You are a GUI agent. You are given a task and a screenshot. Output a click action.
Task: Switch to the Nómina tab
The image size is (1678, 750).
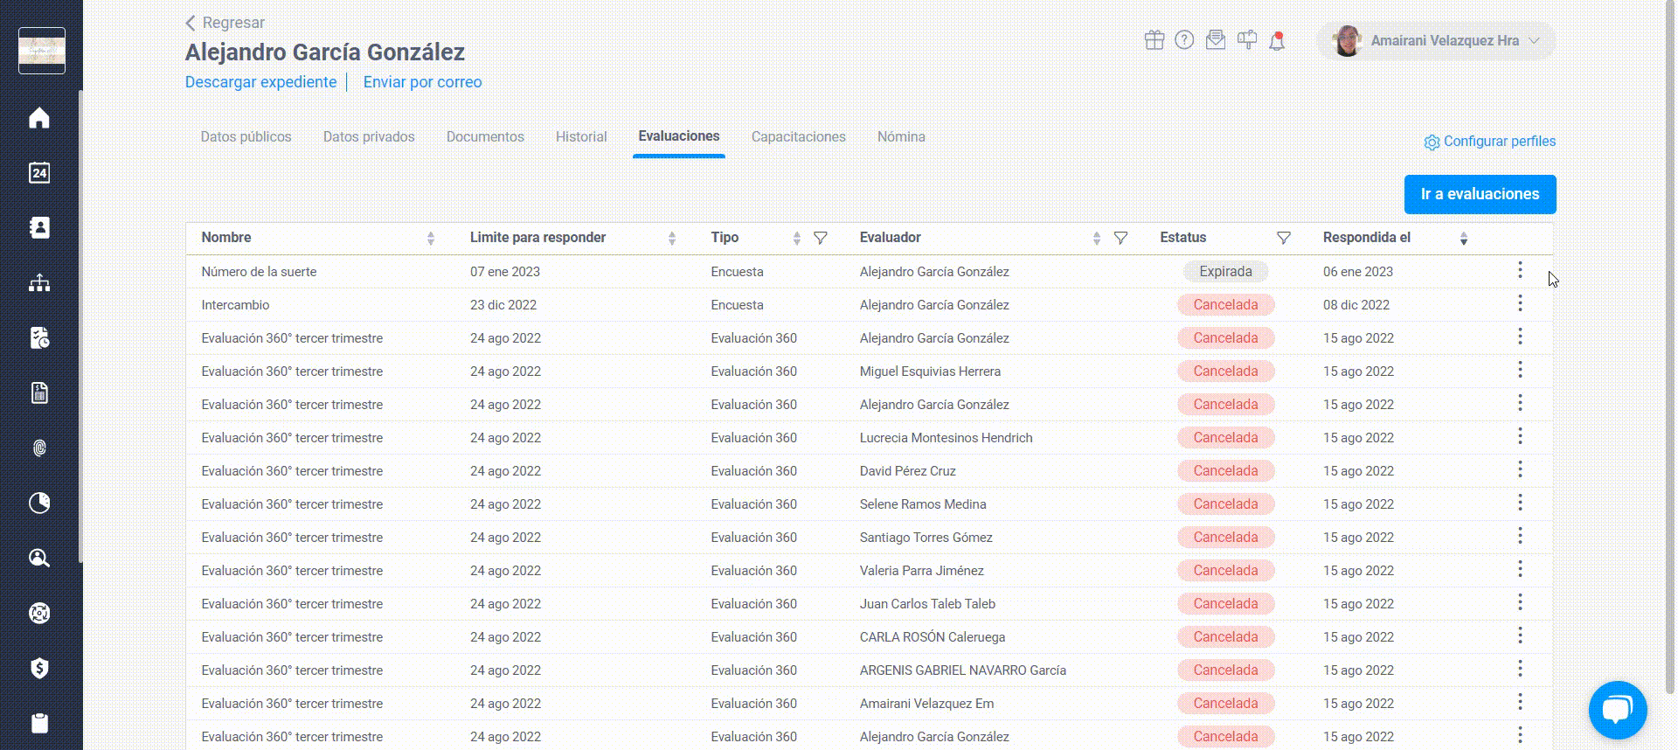tap(901, 136)
